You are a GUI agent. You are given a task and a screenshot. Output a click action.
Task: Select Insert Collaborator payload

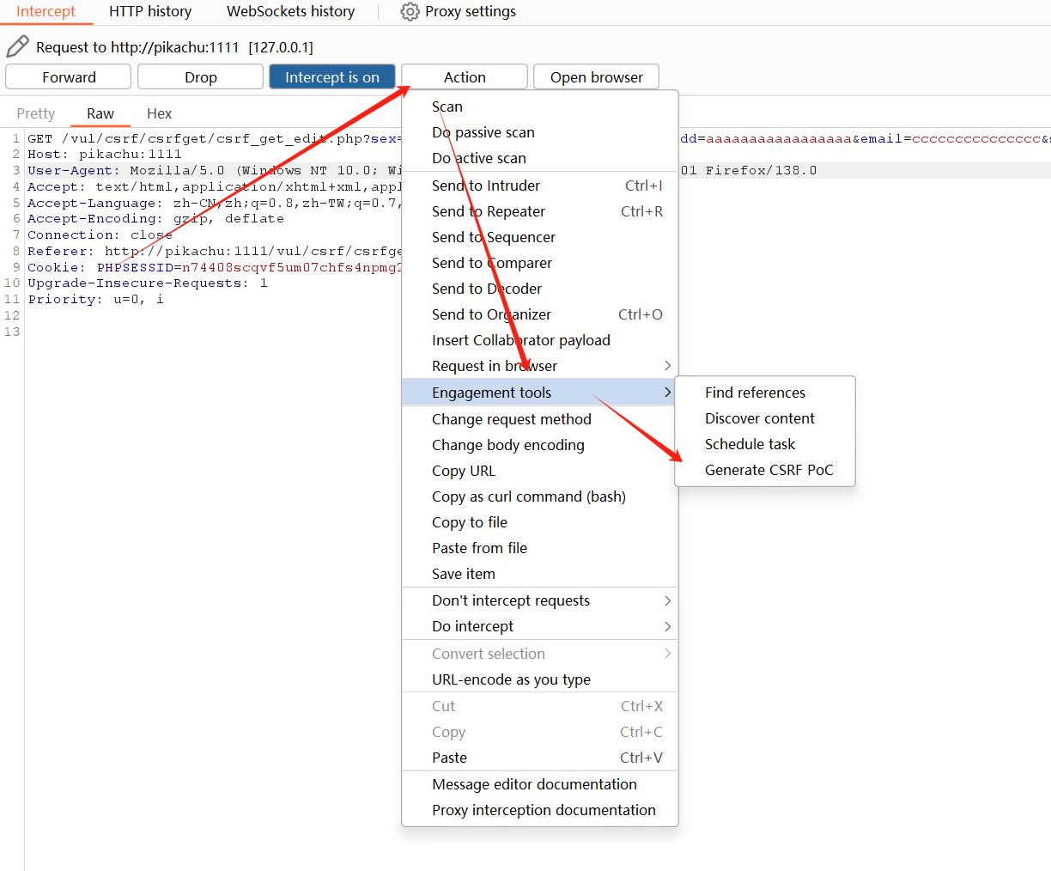click(540, 340)
